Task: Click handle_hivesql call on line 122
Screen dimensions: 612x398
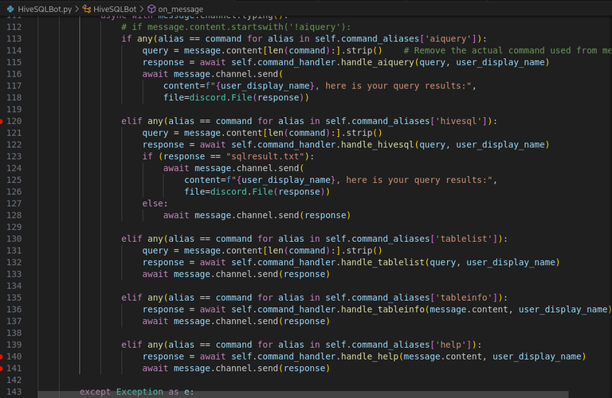Action: tap(378, 145)
